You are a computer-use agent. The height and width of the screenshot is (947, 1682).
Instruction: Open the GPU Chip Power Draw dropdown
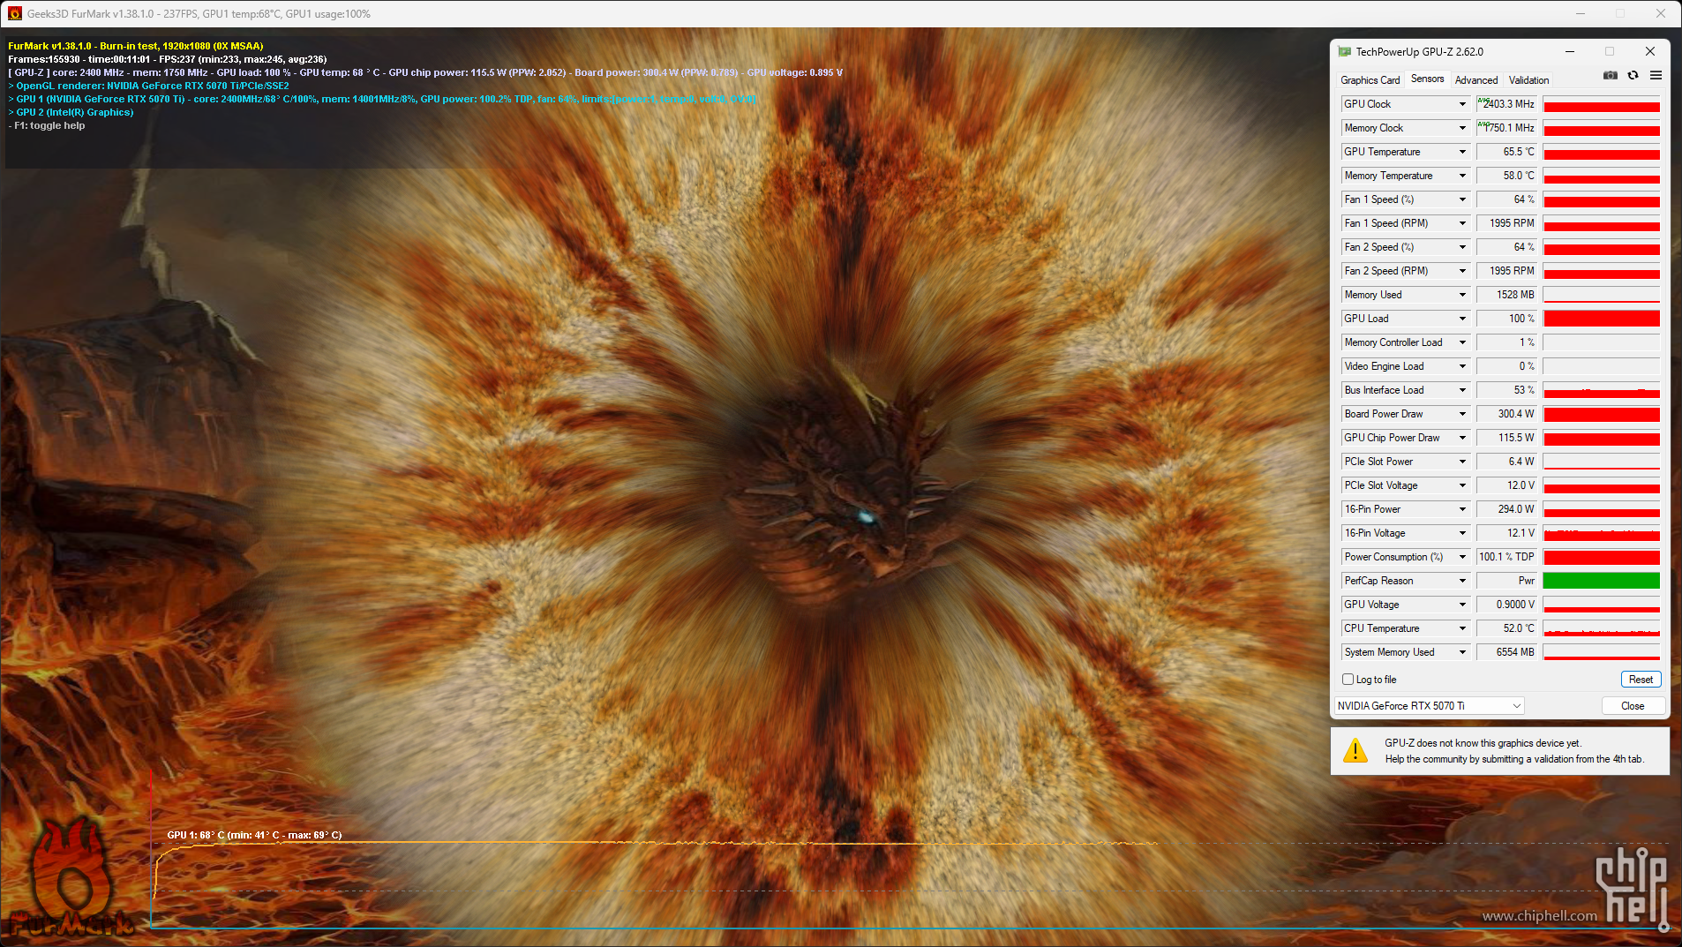(x=1462, y=438)
